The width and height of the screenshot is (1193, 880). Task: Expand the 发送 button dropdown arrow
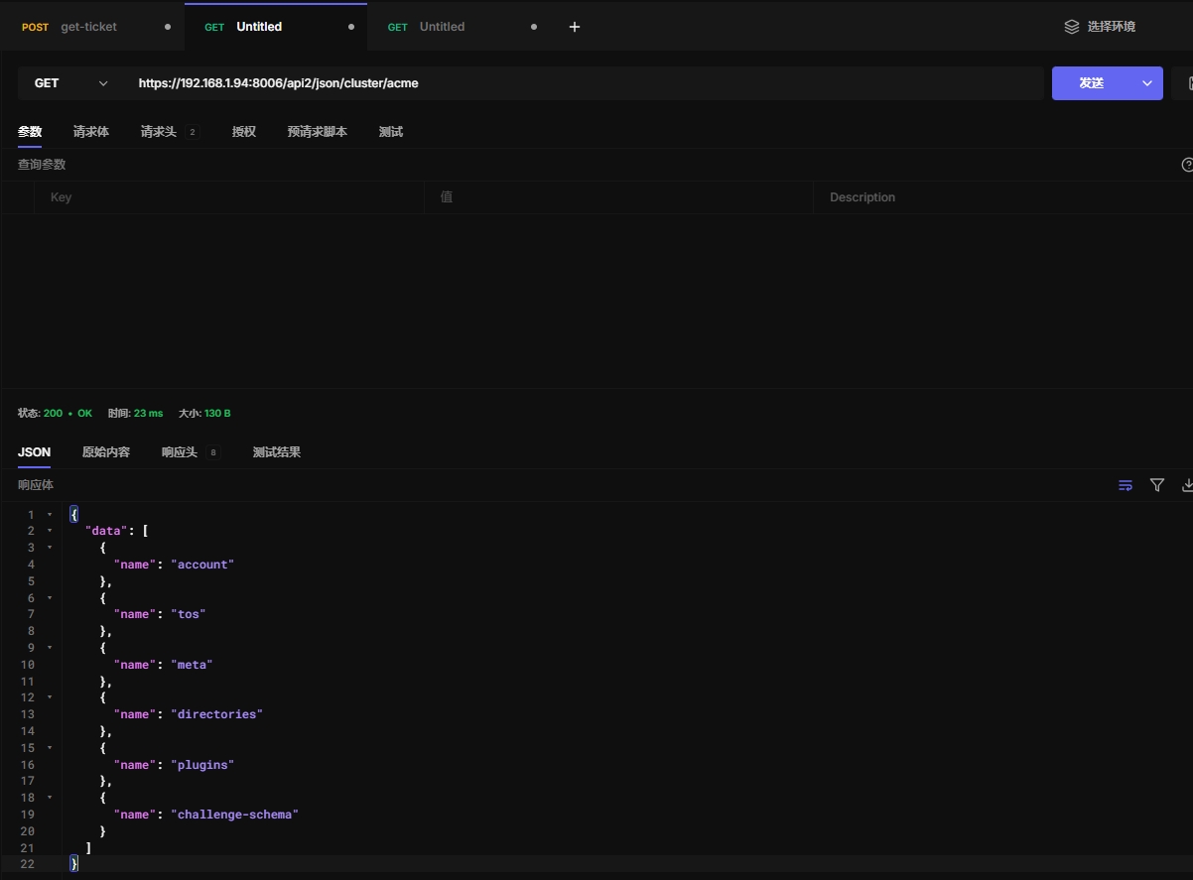point(1147,83)
